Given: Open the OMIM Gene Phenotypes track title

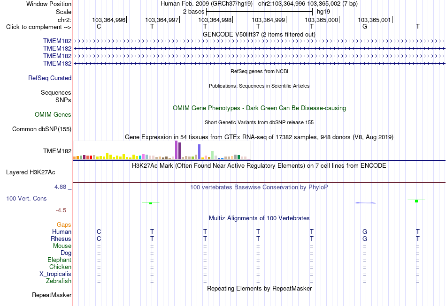Looking at the screenshot, I should [259, 108].
